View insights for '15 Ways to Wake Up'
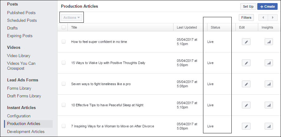 click(269, 63)
